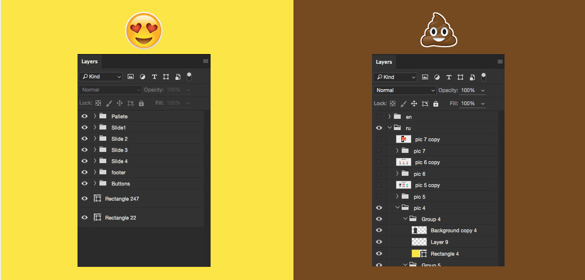This screenshot has width=585, height=280.
Task: Expand the en group
Action: tap(390, 117)
